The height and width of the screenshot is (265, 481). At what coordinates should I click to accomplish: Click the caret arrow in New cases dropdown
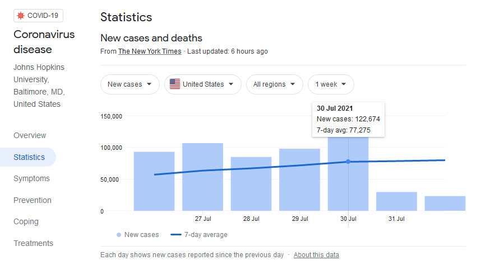(149, 84)
